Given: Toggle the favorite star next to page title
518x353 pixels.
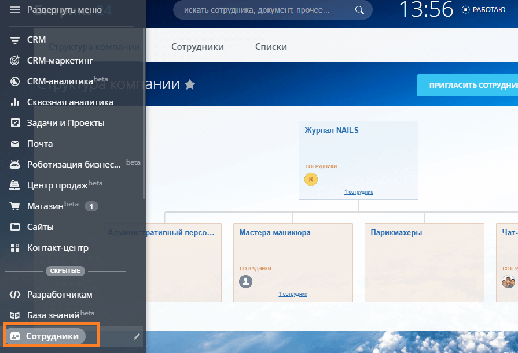Looking at the screenshot, I should (190, 84).
